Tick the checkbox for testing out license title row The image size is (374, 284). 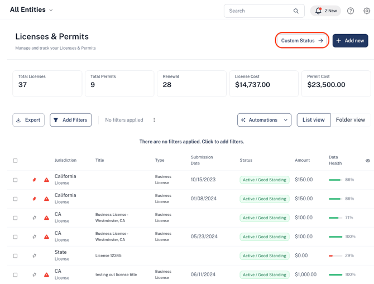(15, 275)
